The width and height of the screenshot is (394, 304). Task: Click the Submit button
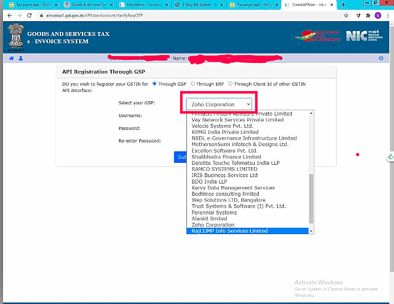181,157
